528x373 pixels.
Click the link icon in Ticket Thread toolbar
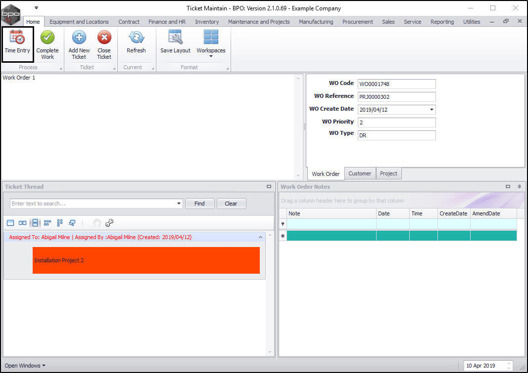(x=109, y=223)
